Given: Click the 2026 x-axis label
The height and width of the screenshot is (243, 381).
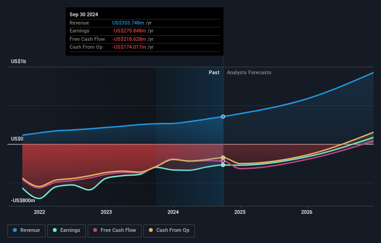Looking at the screenshot, I should pos(307,212).
